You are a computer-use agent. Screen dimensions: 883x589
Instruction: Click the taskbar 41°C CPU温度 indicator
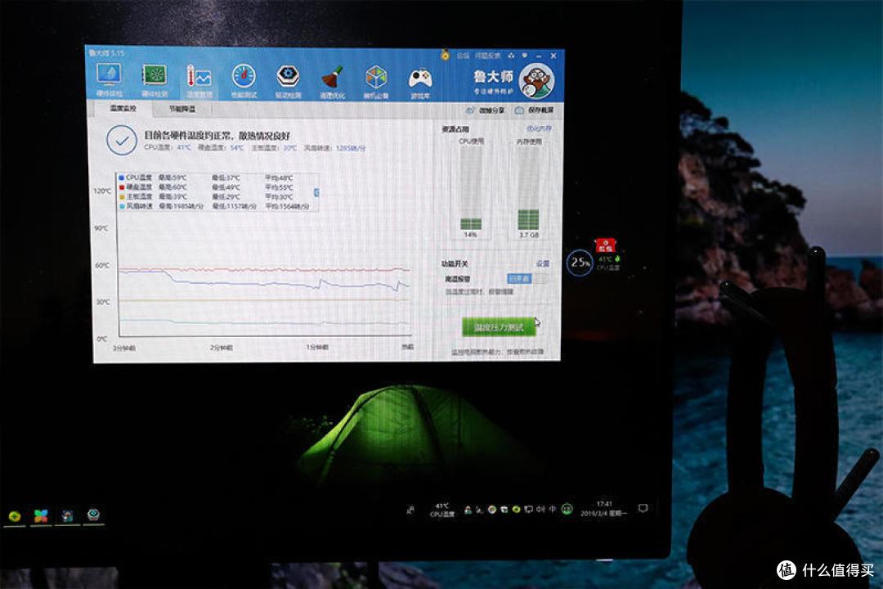(x=442, y=510)
